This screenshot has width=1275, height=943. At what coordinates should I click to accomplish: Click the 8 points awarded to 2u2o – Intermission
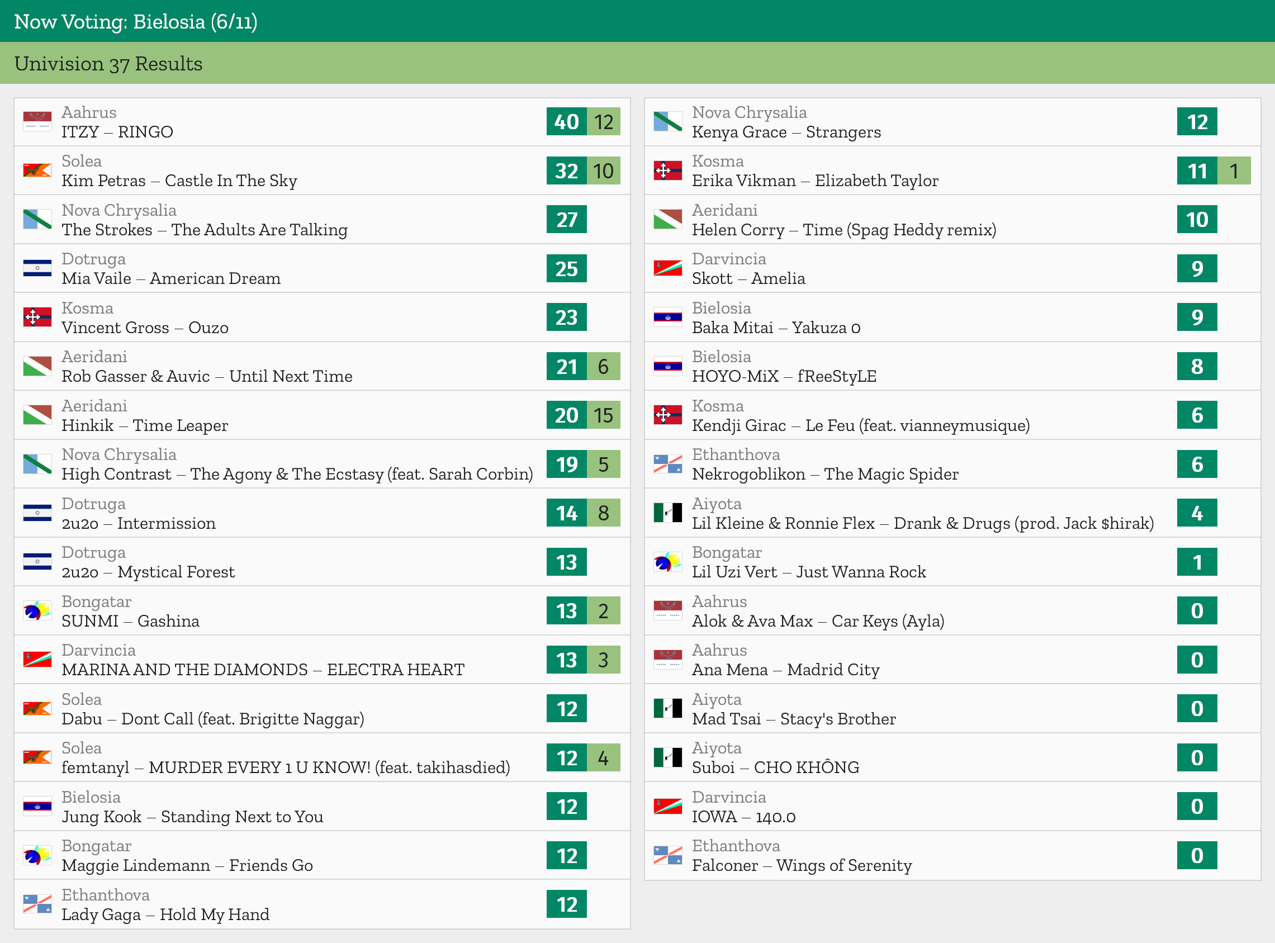click(604, 513)
